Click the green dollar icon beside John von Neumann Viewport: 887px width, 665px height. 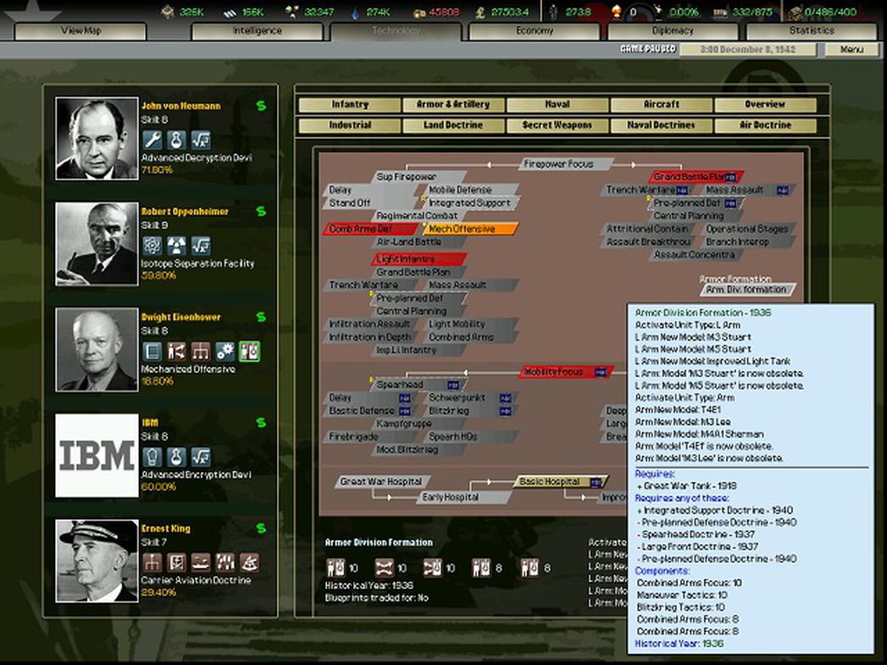(261, 105)
